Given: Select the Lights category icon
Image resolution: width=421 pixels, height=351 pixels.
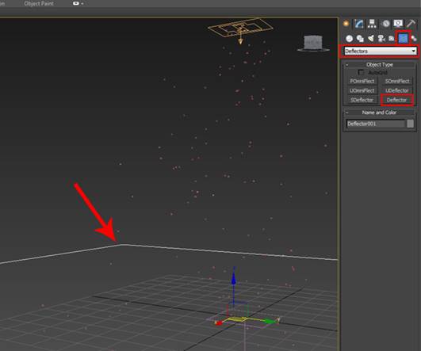Looking at the screenshot, I should (371, 39).
